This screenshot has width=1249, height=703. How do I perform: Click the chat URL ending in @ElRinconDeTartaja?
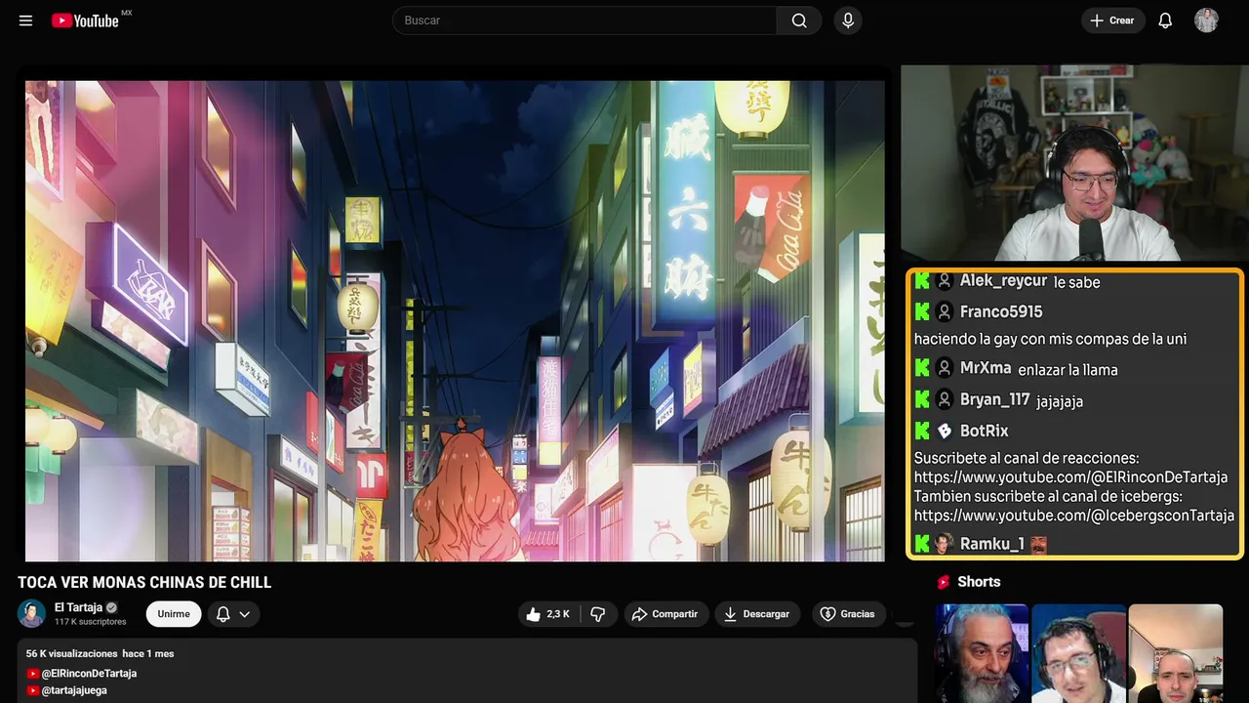click(1071, 477)
